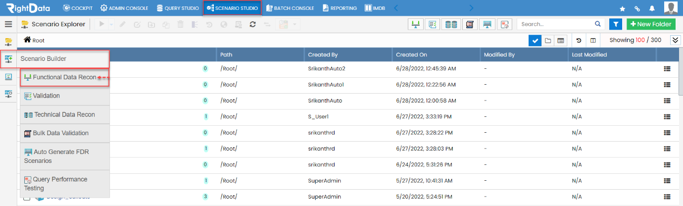The image size is (683, 206).
Task: Click the blue filter funnel icon
Action: click(616, 24)
